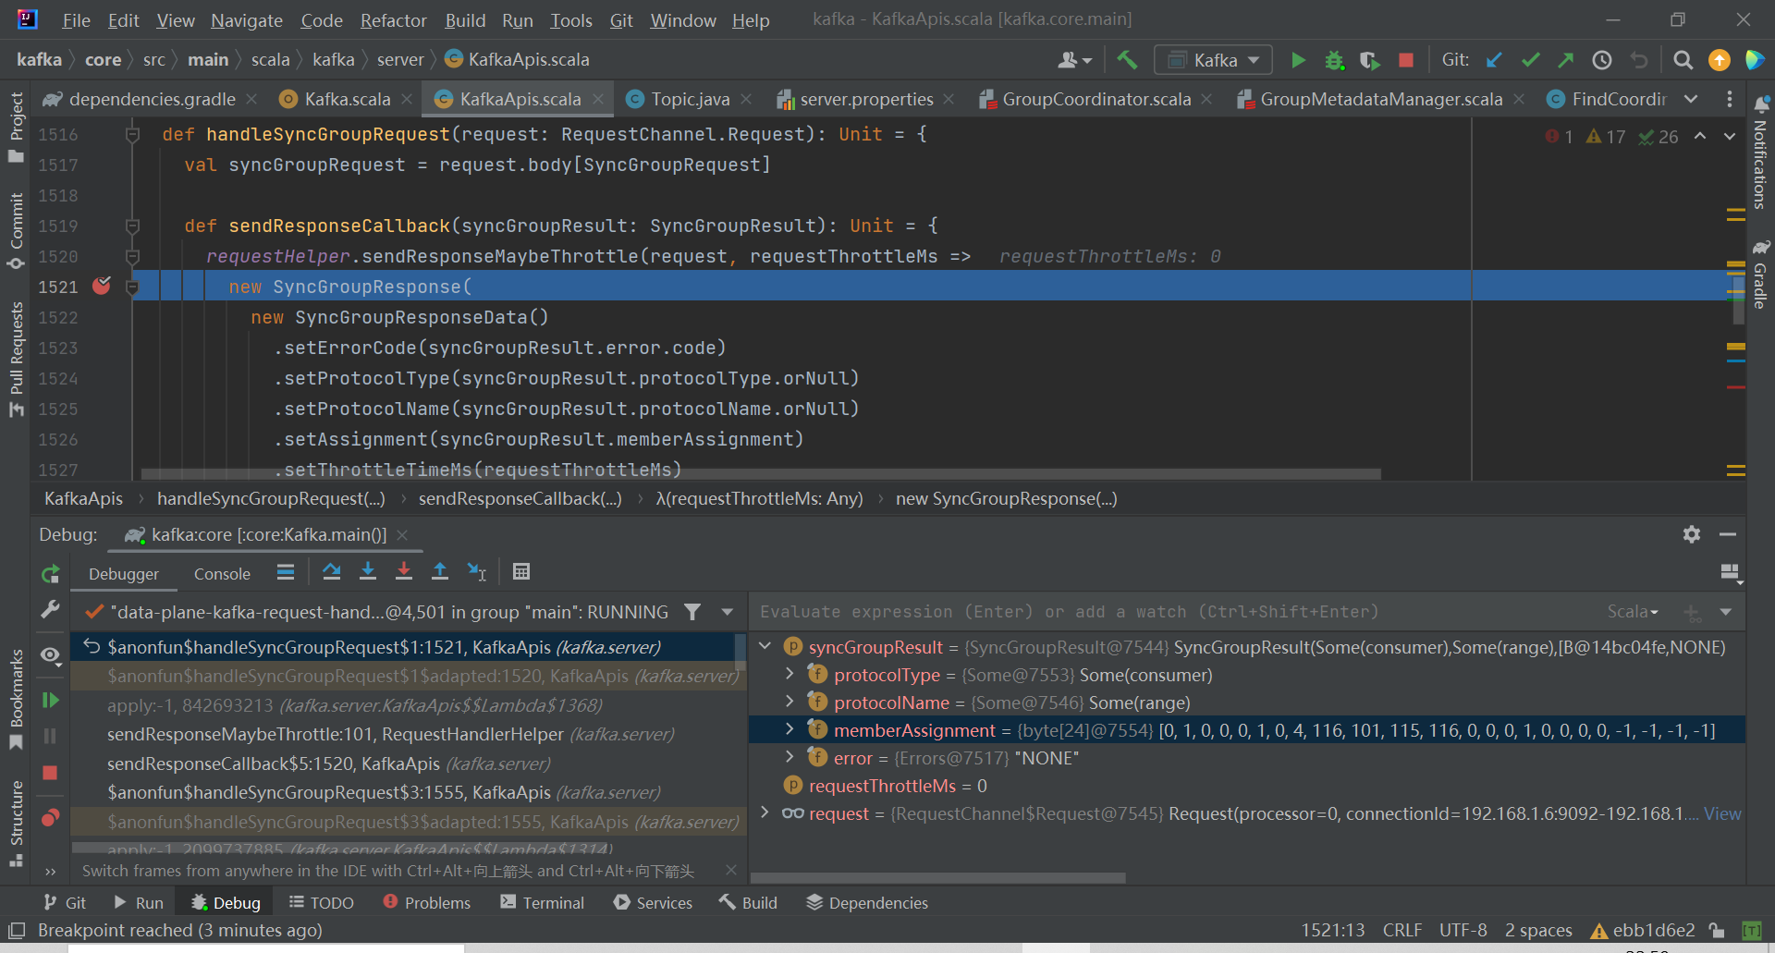
Task: Toggle the thread frames filter icon
Action: point(692,612)
